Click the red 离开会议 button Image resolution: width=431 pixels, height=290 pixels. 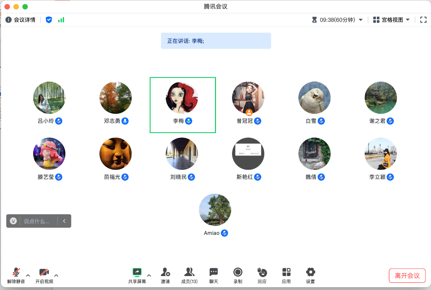point(407,276)
